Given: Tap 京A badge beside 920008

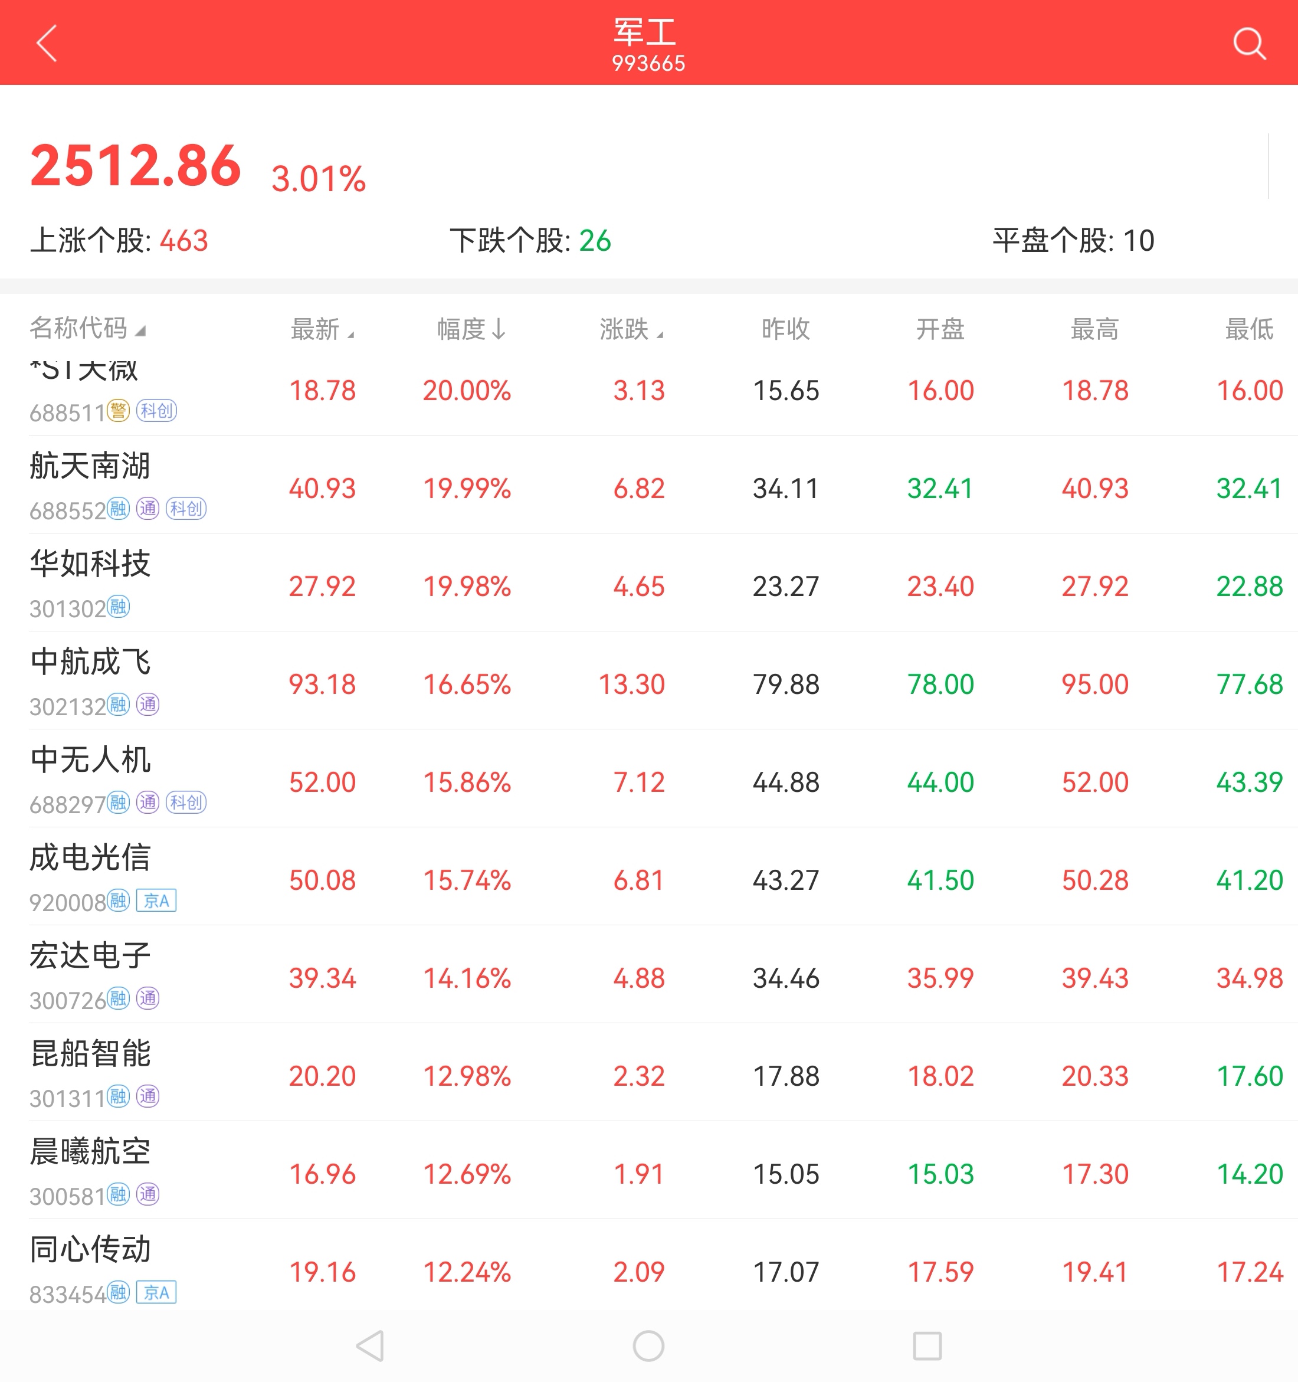Looking at the screenshot, I should tap(156, 901).
